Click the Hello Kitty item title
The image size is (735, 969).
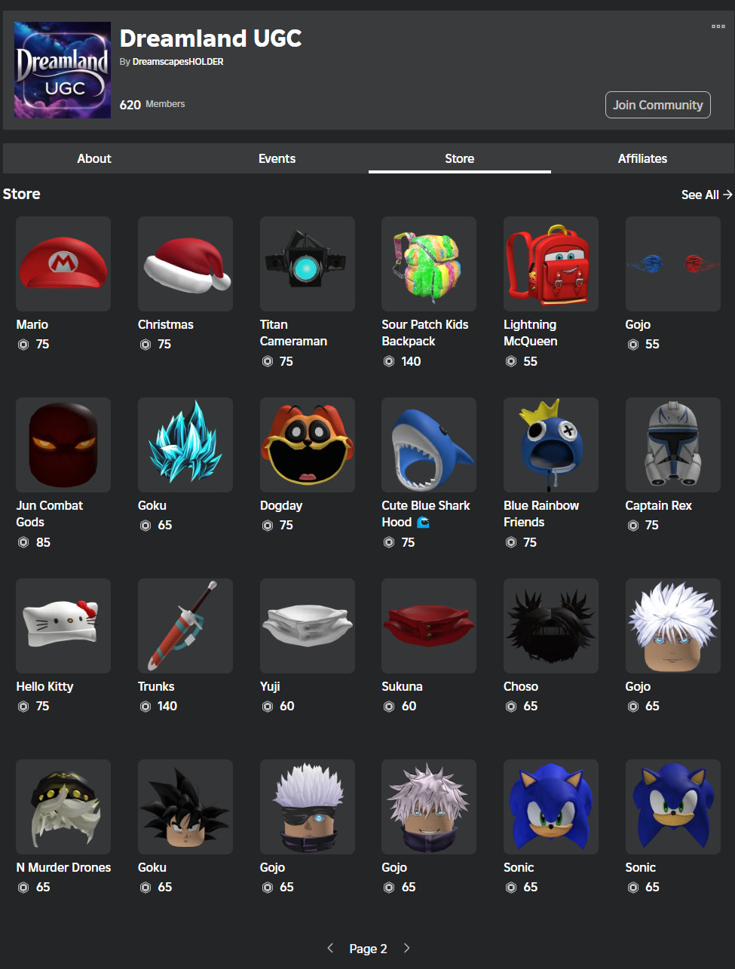[45, 686]
